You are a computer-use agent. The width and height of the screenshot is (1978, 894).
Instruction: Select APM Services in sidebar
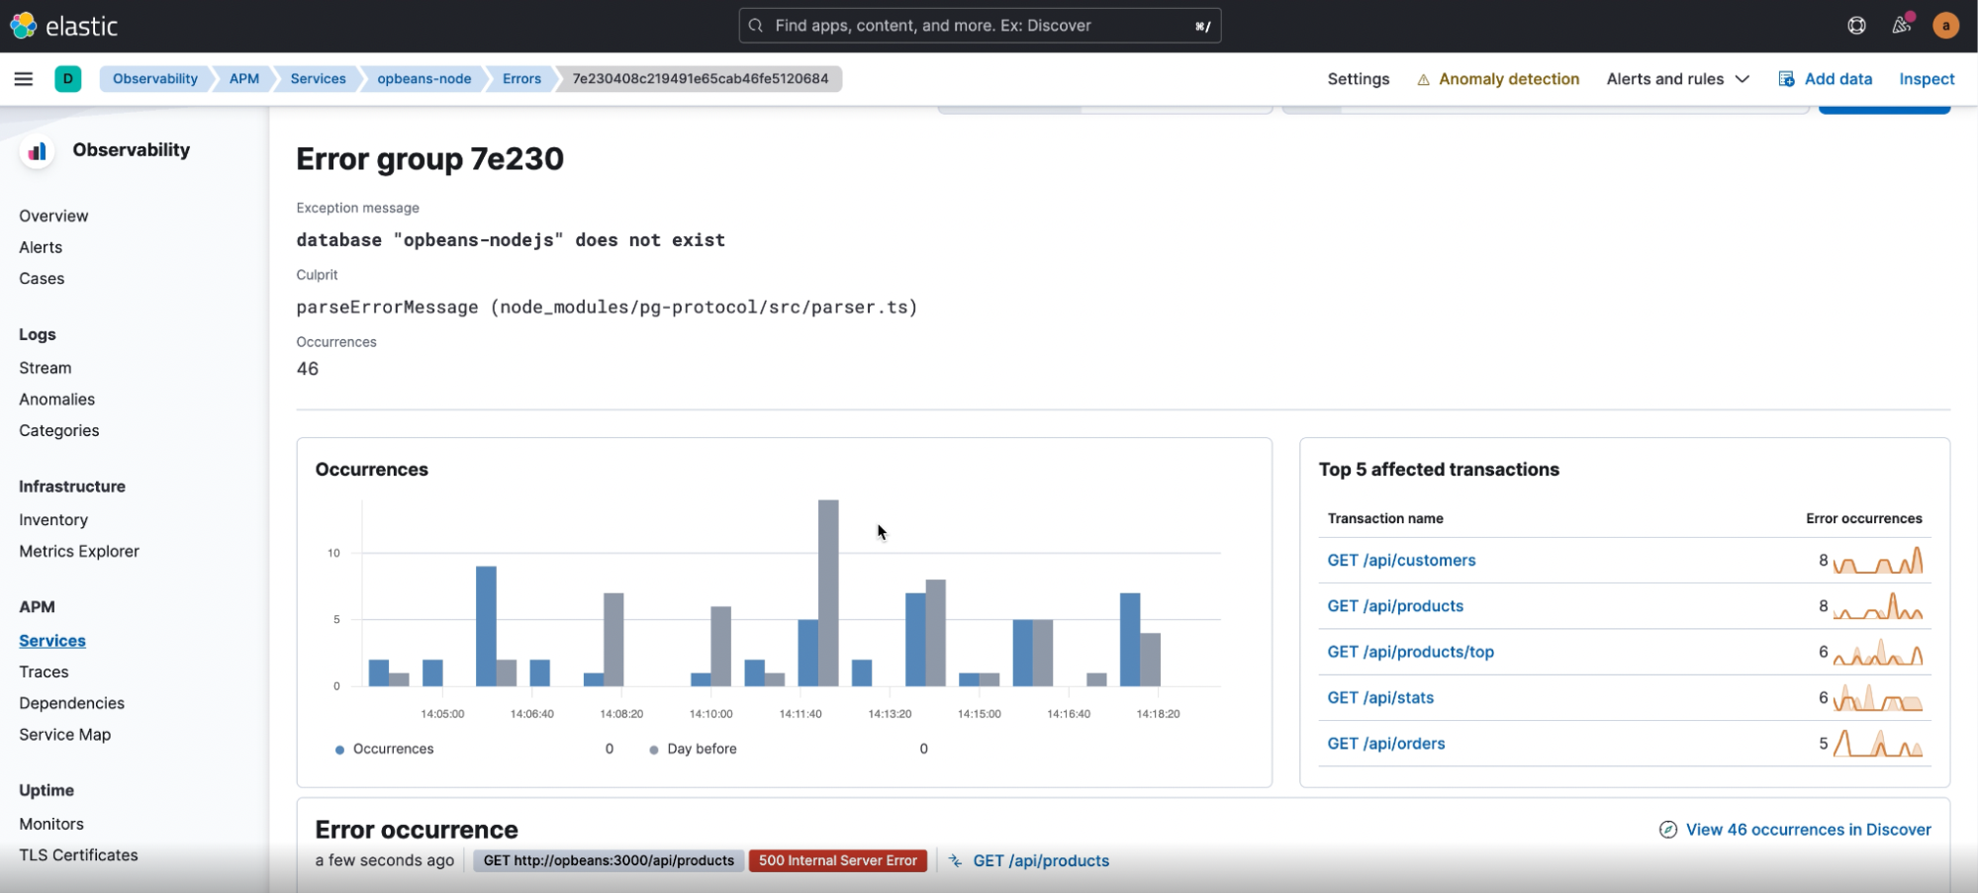(52, 641)
